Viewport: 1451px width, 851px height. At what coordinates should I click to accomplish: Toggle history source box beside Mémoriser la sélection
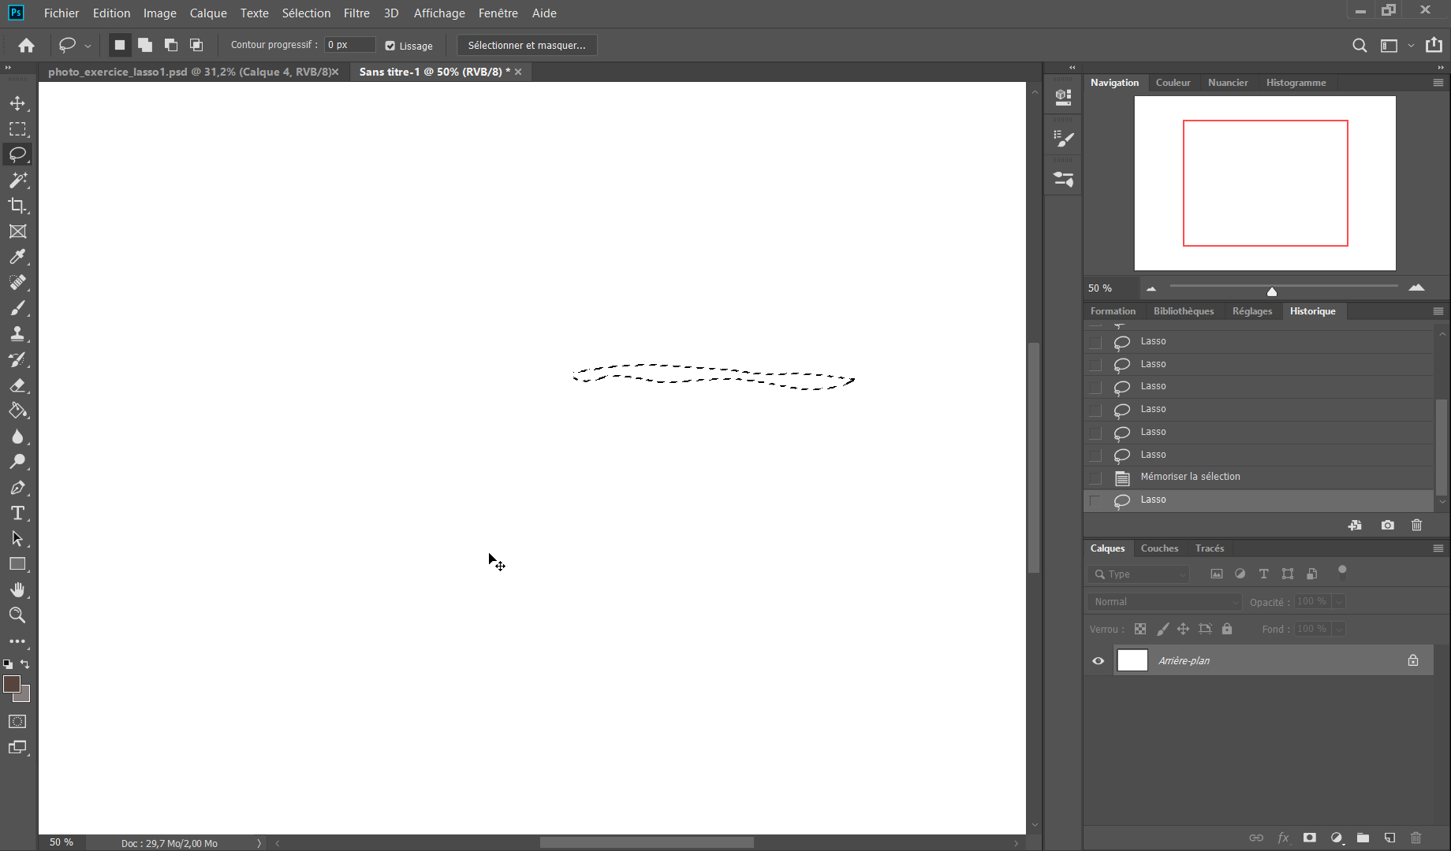click(x=1095, y=478)
